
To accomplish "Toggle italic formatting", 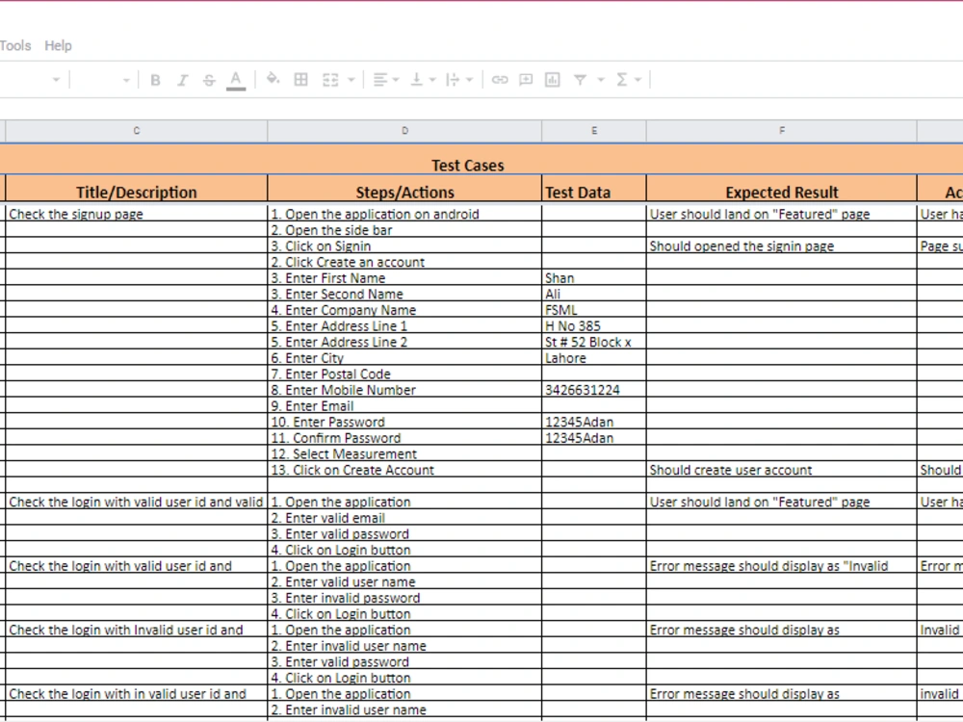I will tap(182, 80).
